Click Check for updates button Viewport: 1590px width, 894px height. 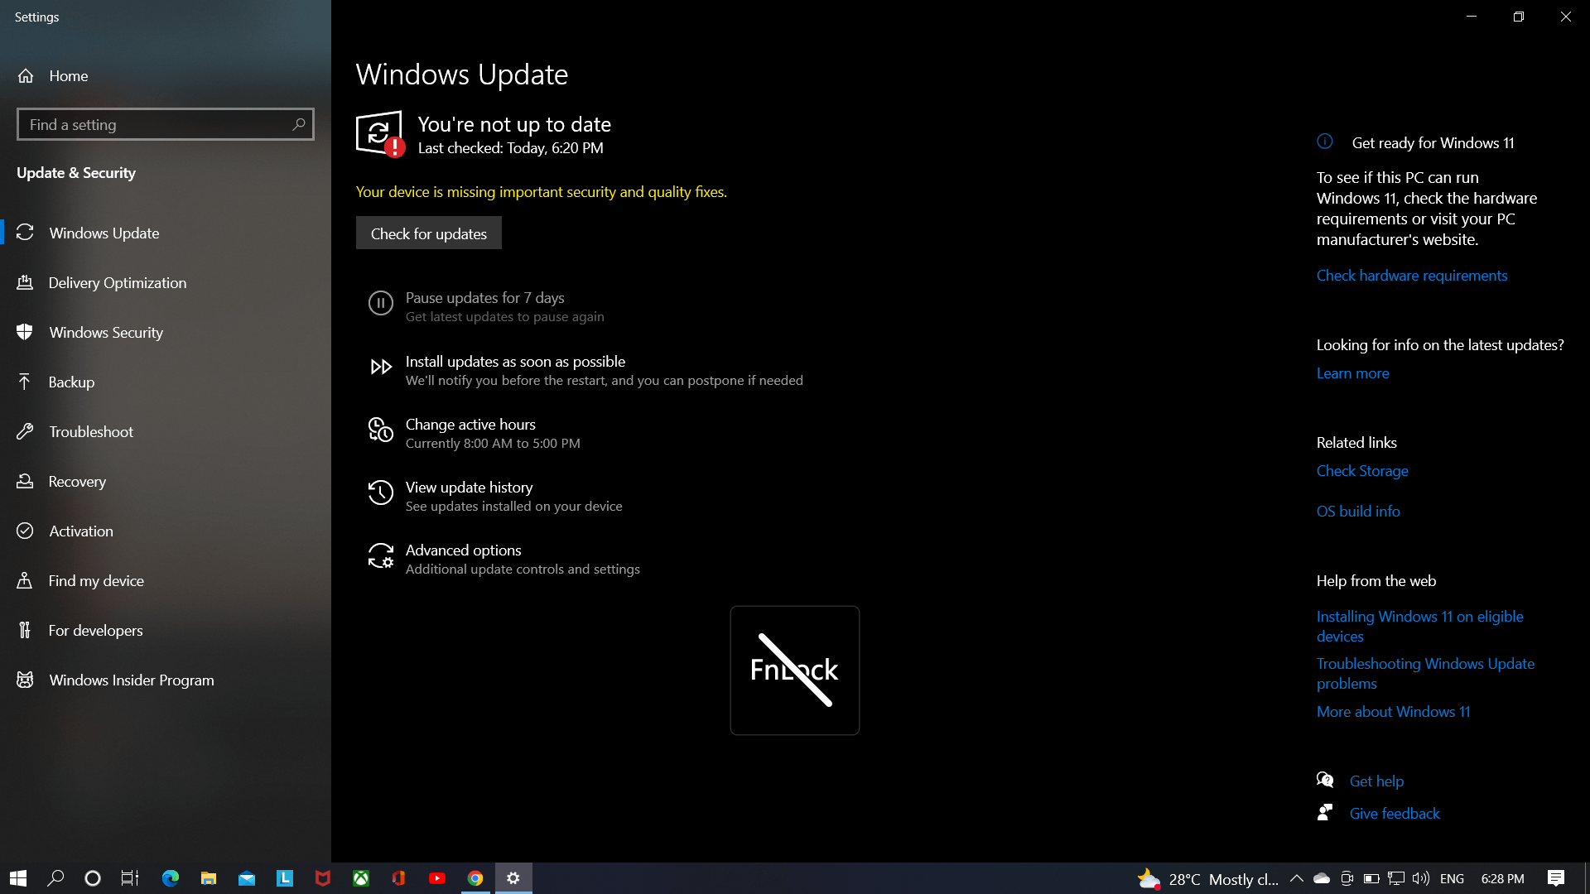429,233
